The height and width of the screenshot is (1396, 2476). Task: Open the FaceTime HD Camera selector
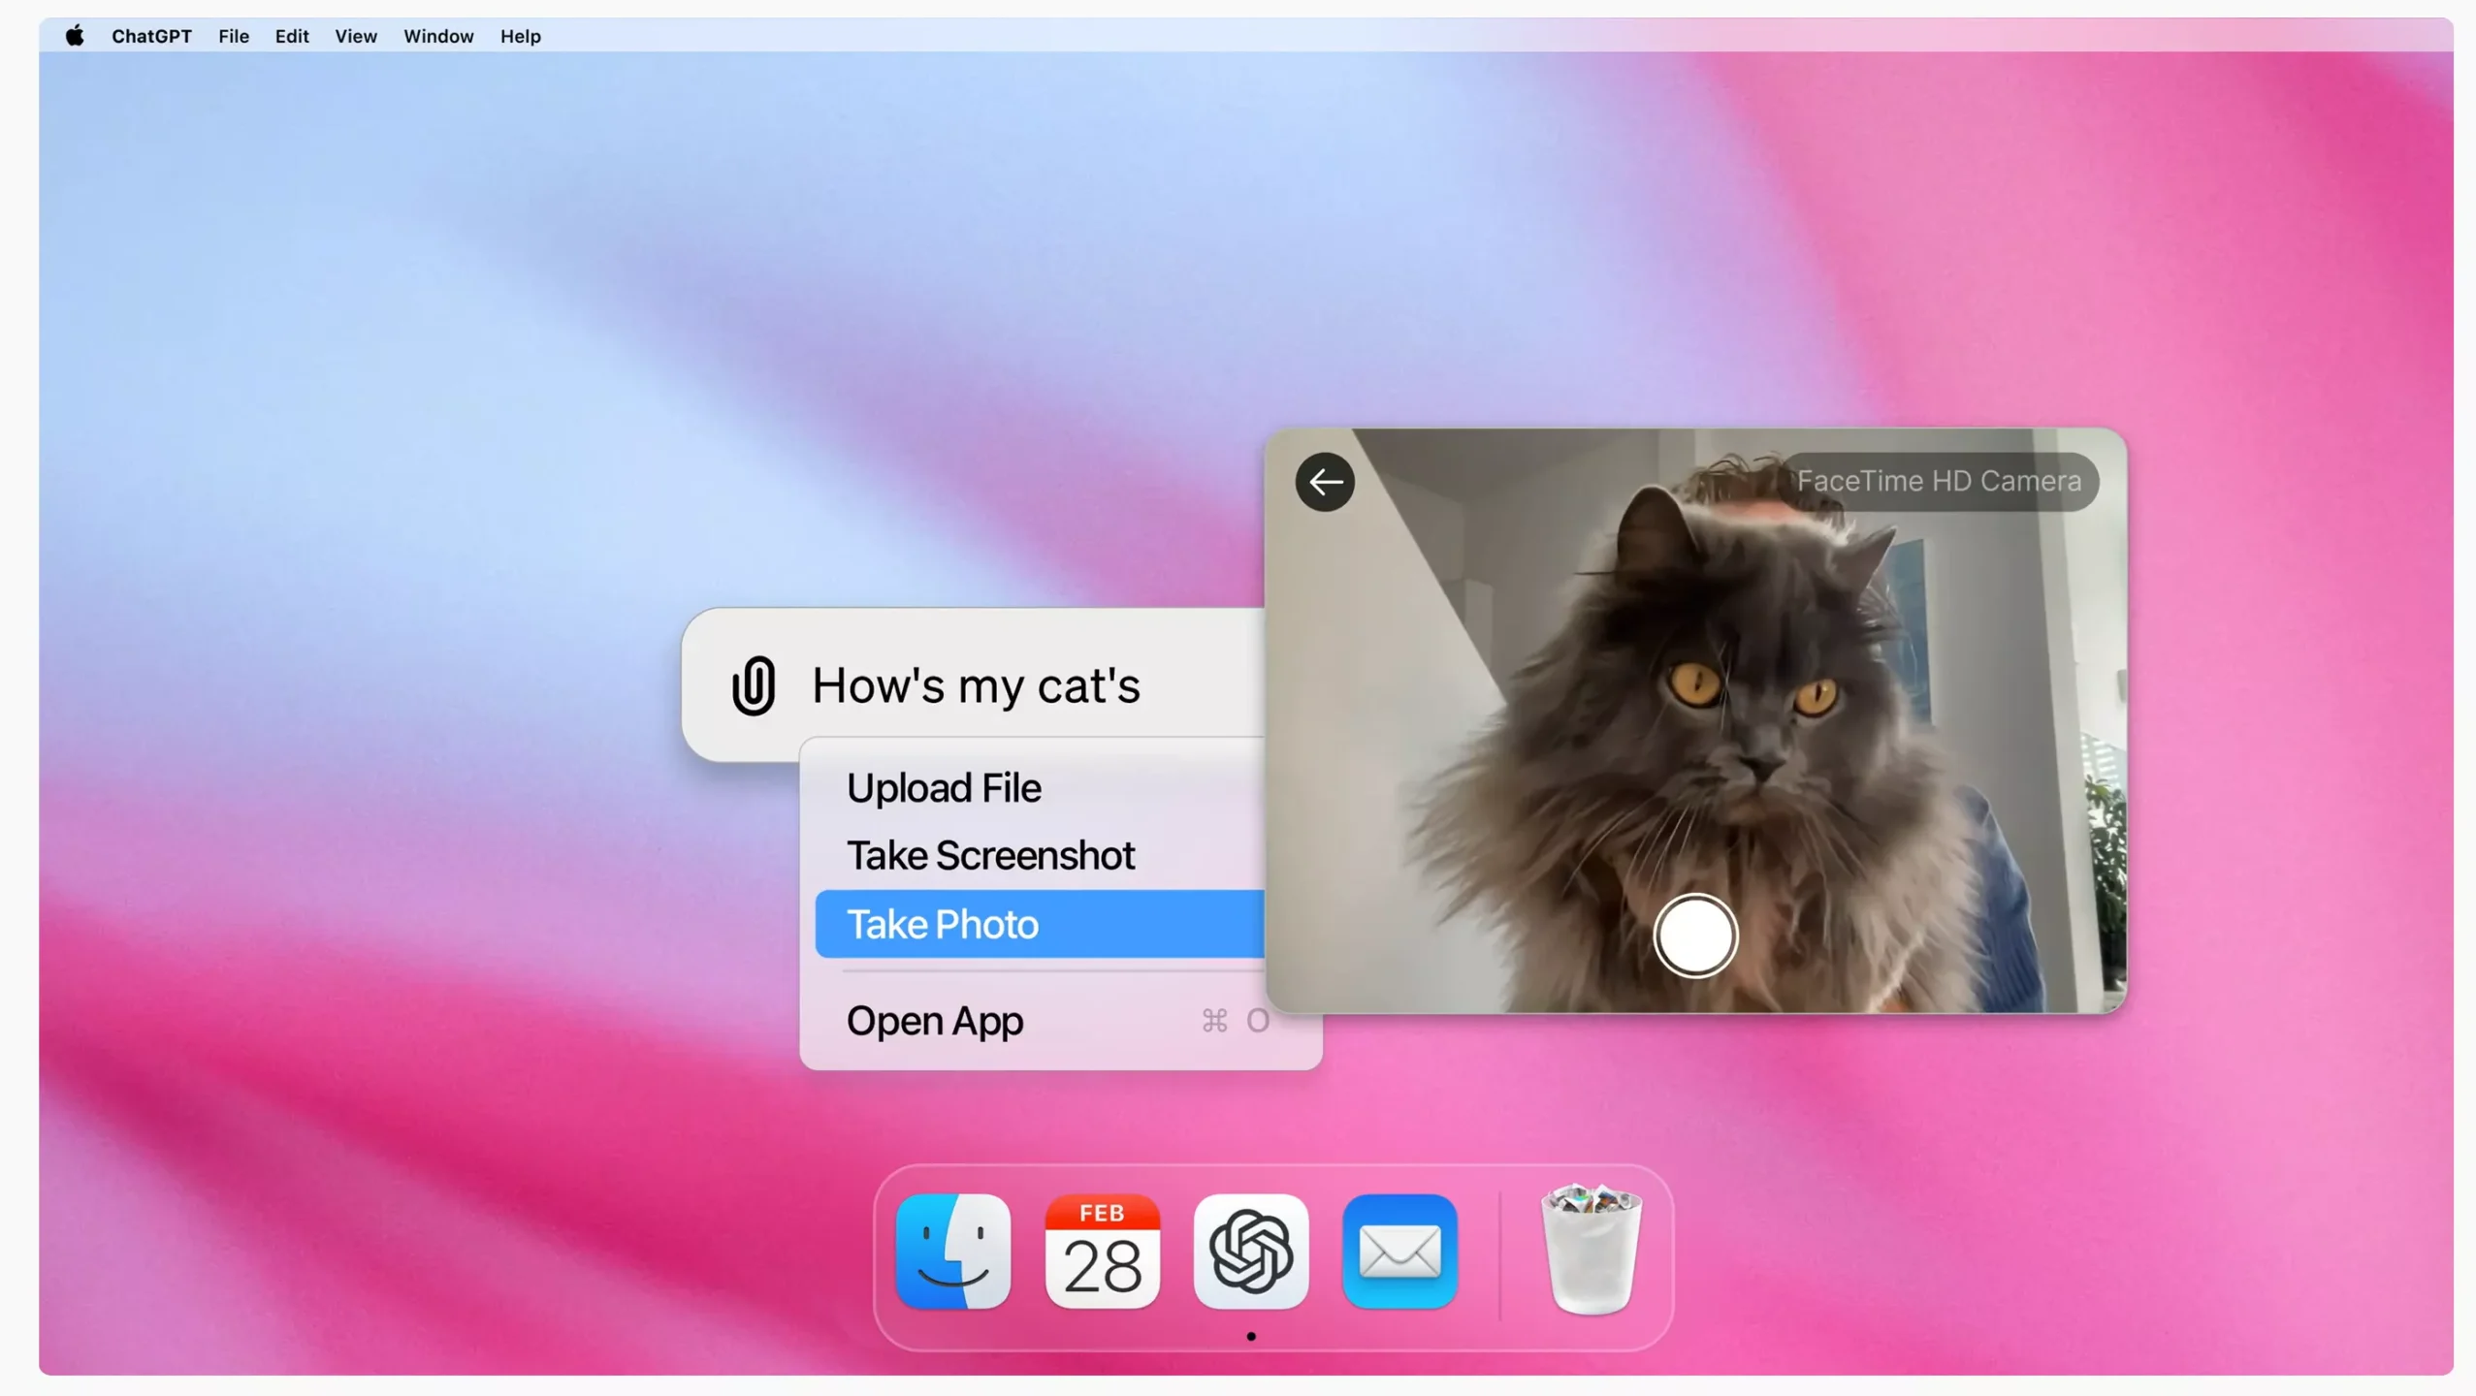[x=1938, y=481]
